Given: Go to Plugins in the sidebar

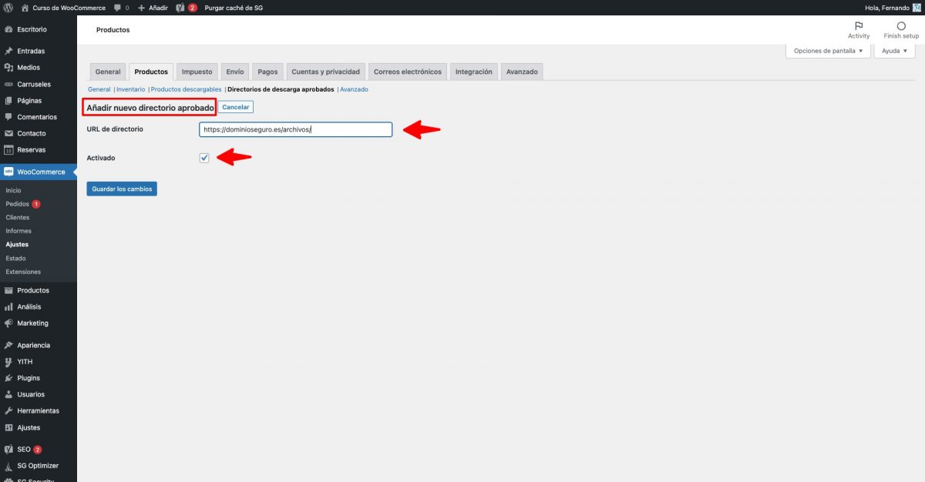Looking at the screenshot, I should (x=29, y=378).
